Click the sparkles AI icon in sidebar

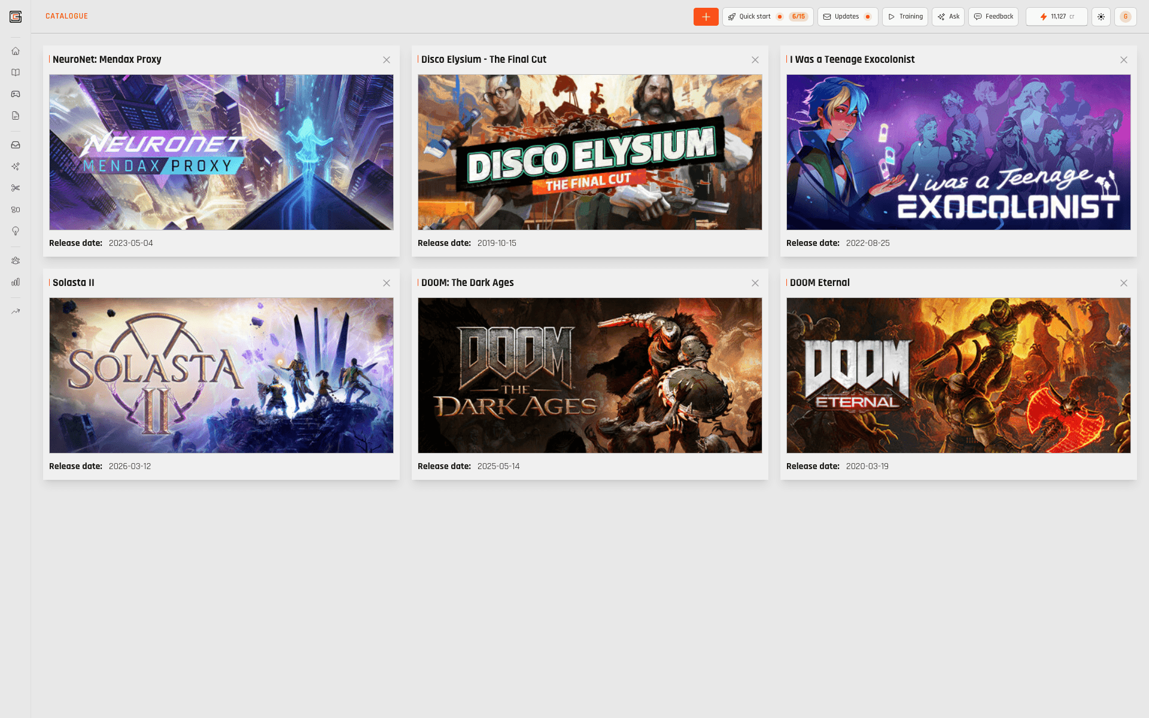pyautogui.click(x=16, y=166)
